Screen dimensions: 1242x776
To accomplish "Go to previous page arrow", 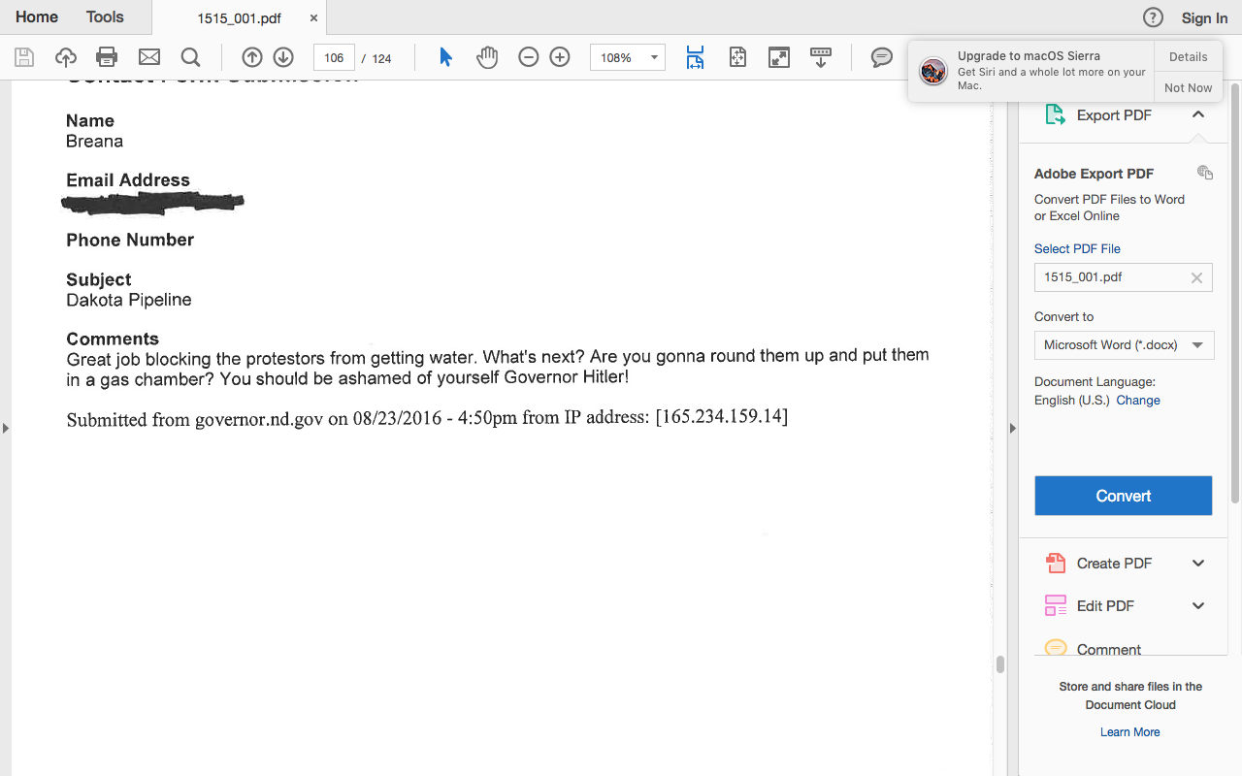I will click(x=252, y=57).
